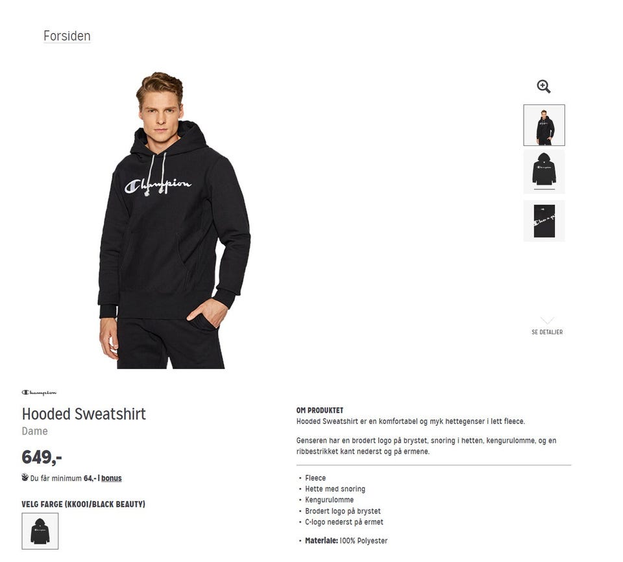623x562 pixels.
Task: Click the C-logo nederst på ermet bullet
Action: click(344, 522)
